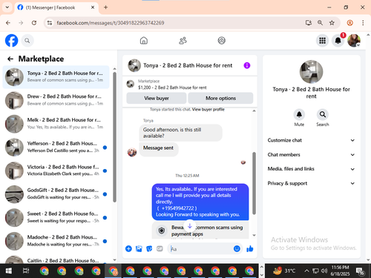Expand the Privacy & support section
Screen dimensions: 371x278
coord(311,183)
